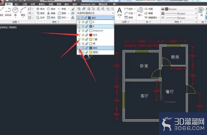
Task: Click the red color swatch of 标注 layer
Action: pos(91,35)
